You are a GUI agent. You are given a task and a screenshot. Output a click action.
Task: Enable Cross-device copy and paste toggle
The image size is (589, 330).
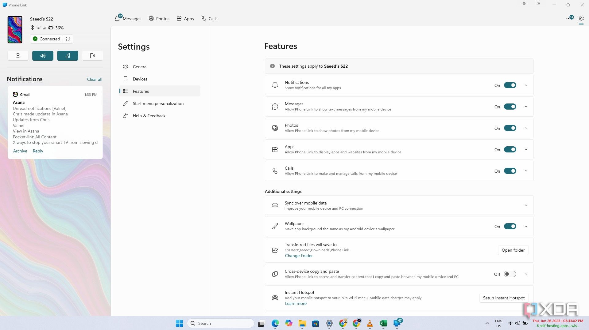[510, 274]
